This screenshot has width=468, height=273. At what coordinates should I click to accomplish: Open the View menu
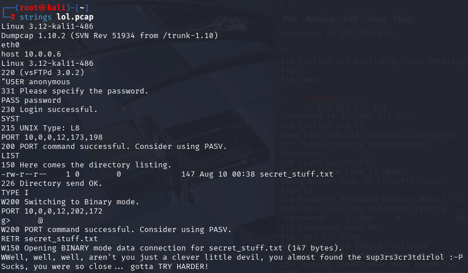[376, 19]
